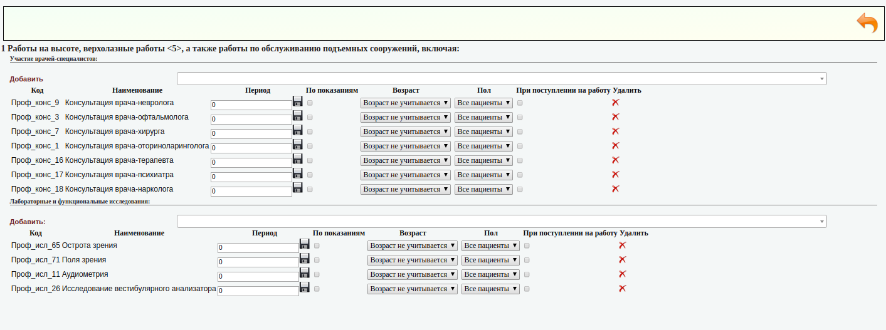
Task: Expand Добавить dropdown under Участие врачей-специалистов
Action: click(501, 78)
